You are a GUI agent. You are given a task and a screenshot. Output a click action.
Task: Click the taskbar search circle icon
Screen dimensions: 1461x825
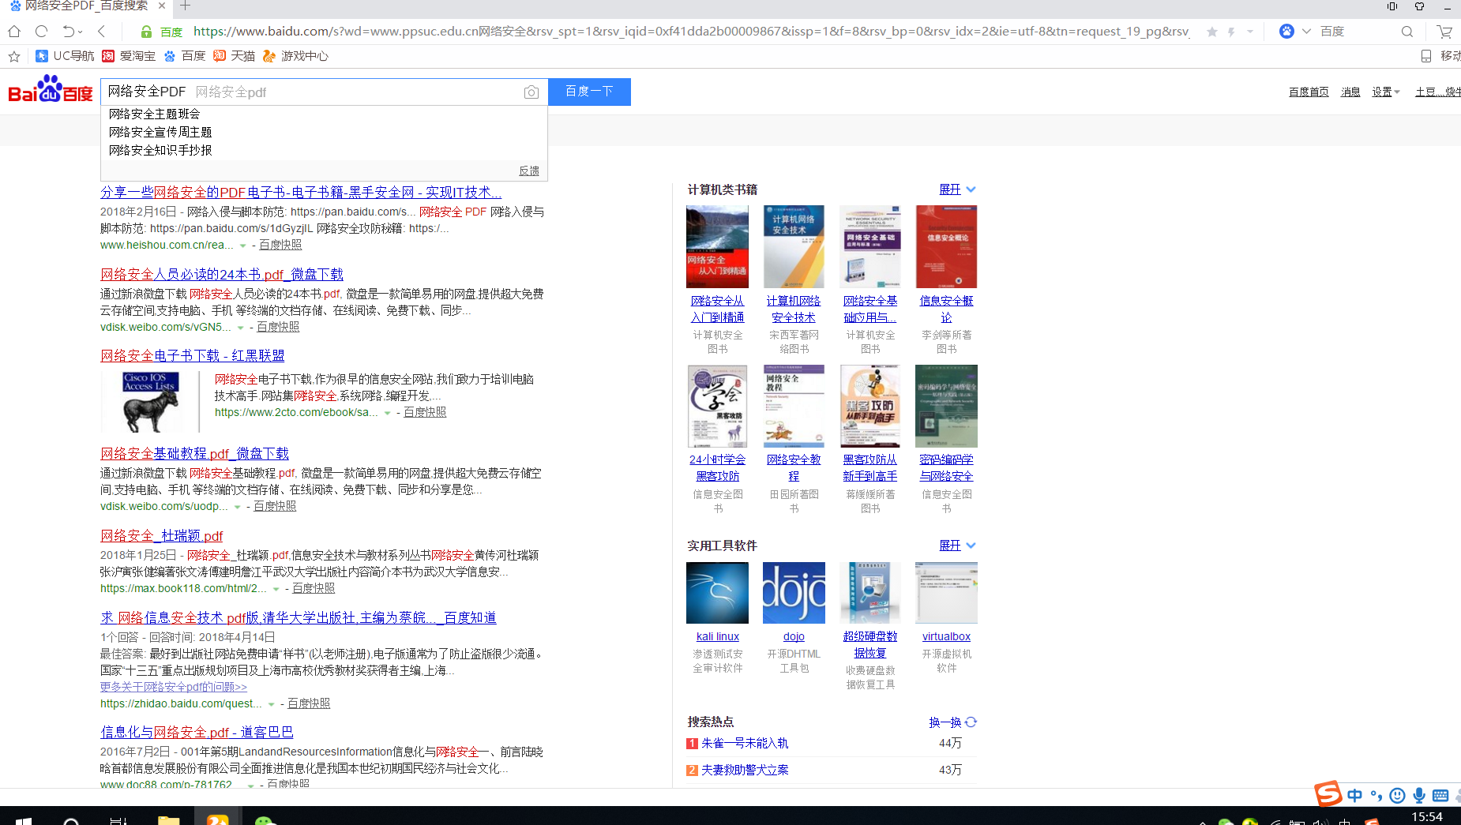(71, 821)
